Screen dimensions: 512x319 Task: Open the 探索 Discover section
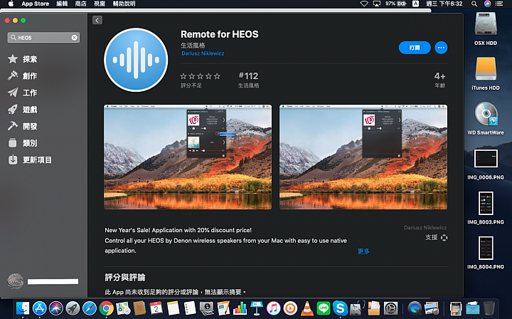(23, 59)
